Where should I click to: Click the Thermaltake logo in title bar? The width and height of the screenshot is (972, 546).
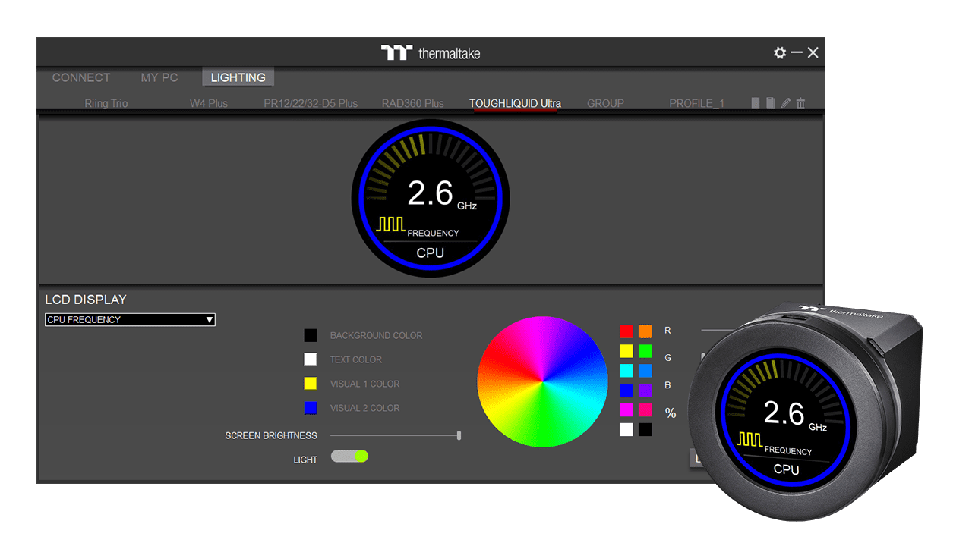click(x=430, y=53)
